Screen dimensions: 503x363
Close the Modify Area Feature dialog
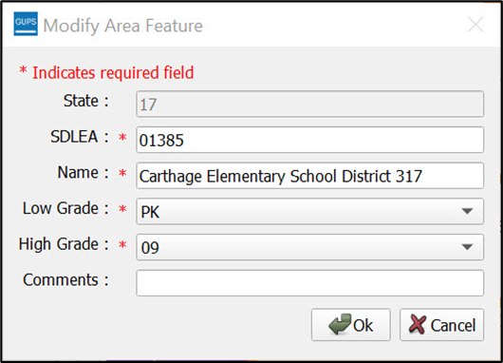[x=475, y=25]
